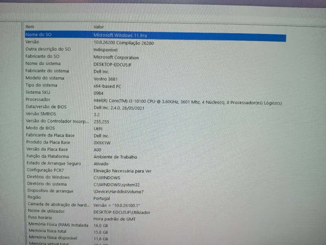Select 'Camada de abstração de hard...' row
This screenshot has width=326, height=245.
point(59,205)
